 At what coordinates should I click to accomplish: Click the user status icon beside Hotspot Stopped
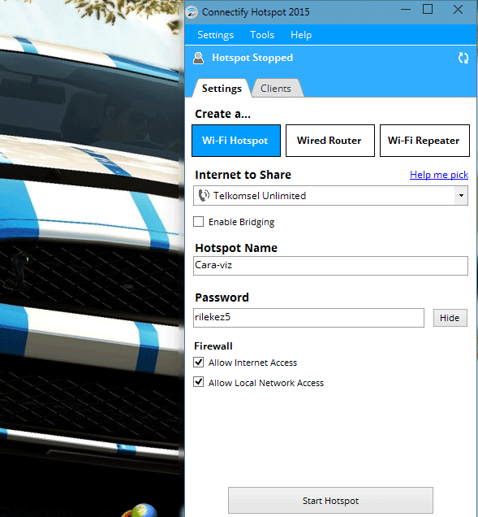199,58
